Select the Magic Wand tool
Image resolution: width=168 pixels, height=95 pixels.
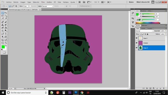pyautogui.click(x=6, y=16)
